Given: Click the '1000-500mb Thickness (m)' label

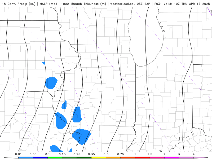Looking at the screenshot, I should point(83,4).
